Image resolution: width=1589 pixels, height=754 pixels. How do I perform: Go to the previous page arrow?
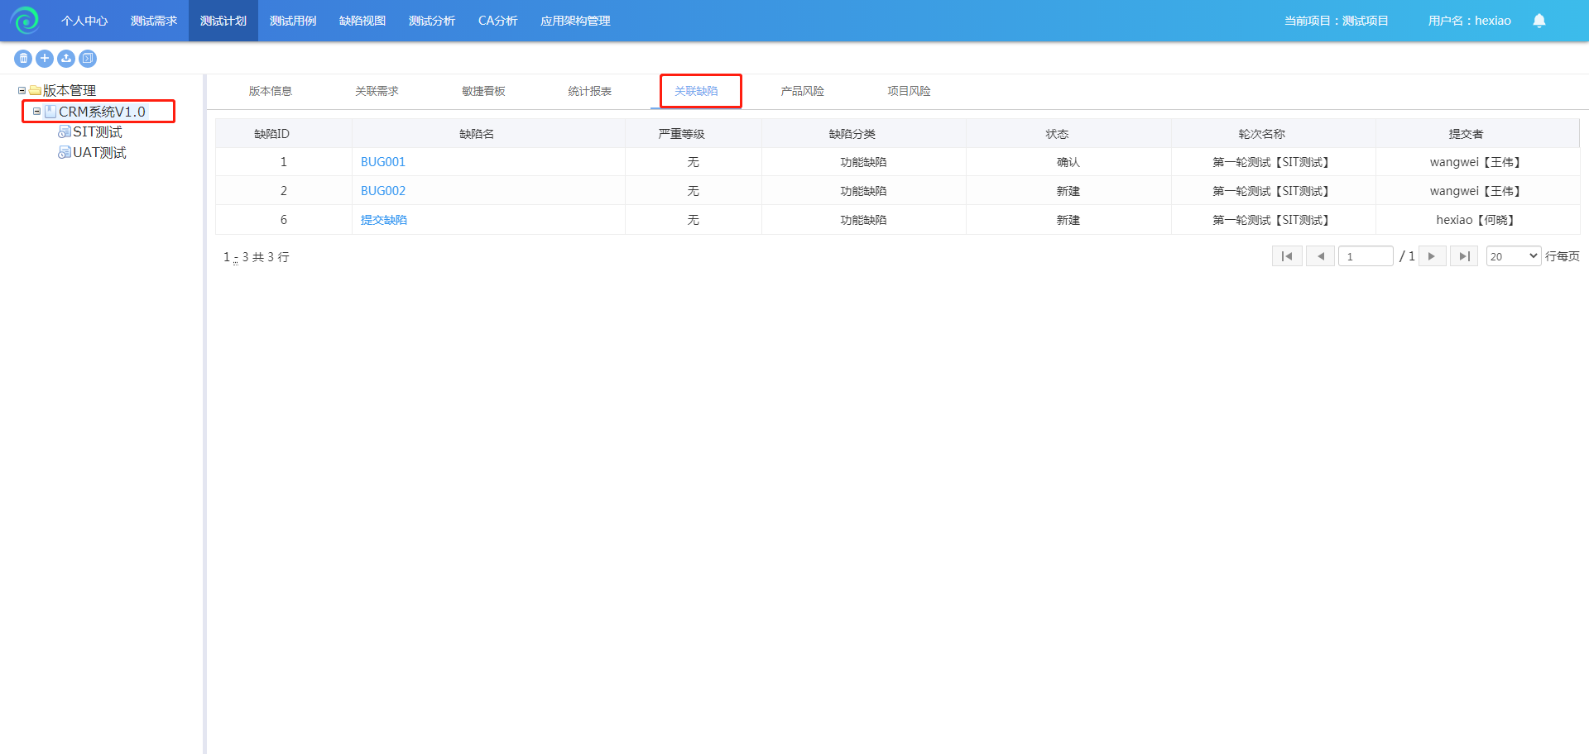(x=1320, y=256)
